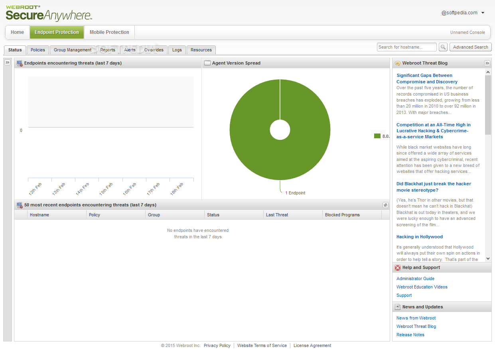Click the threat blog scrollbar thumb

(x=488, y=105)
